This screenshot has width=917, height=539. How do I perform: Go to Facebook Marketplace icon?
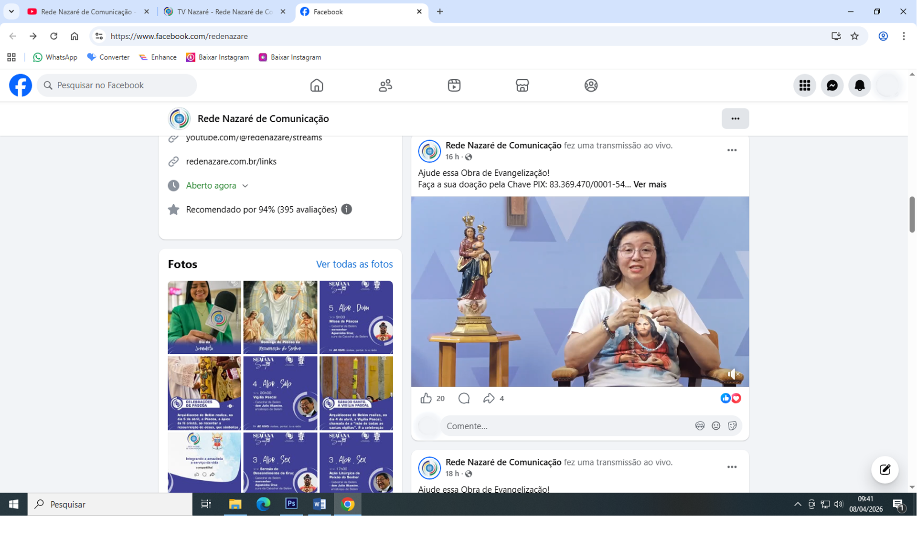[x=522, y=85]
